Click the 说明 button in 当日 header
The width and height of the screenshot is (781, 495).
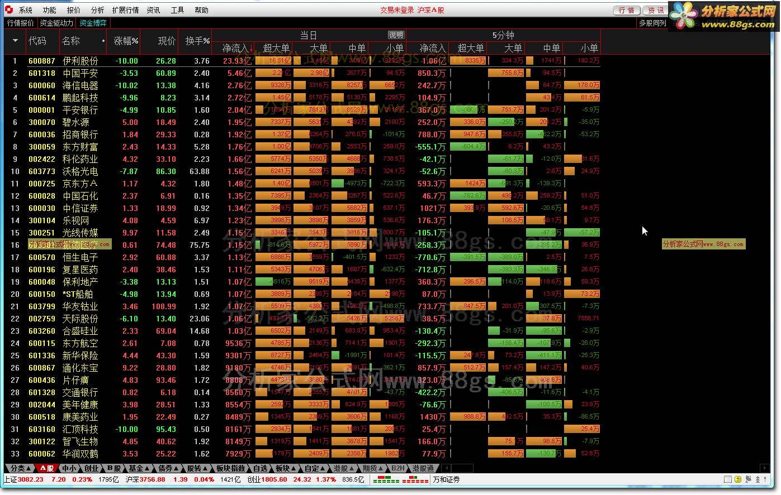(396, 35)
